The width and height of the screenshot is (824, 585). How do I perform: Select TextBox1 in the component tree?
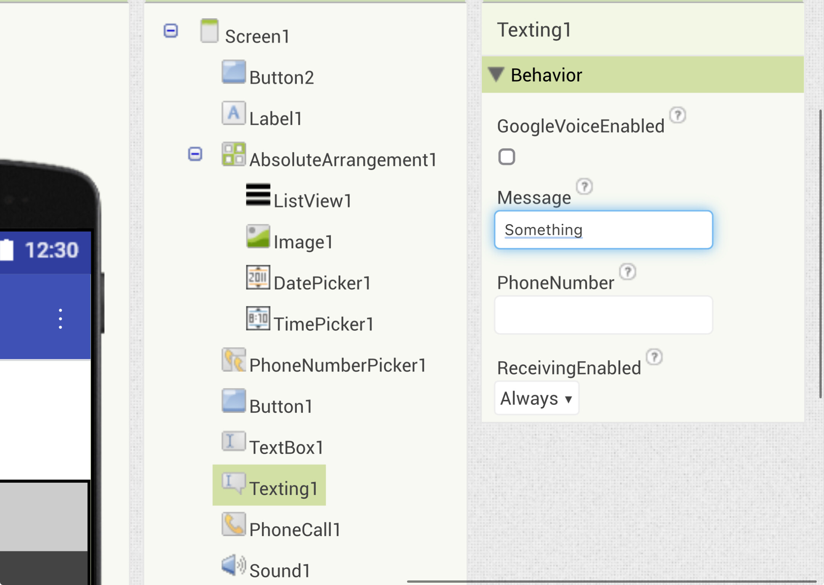coord(286,448)
